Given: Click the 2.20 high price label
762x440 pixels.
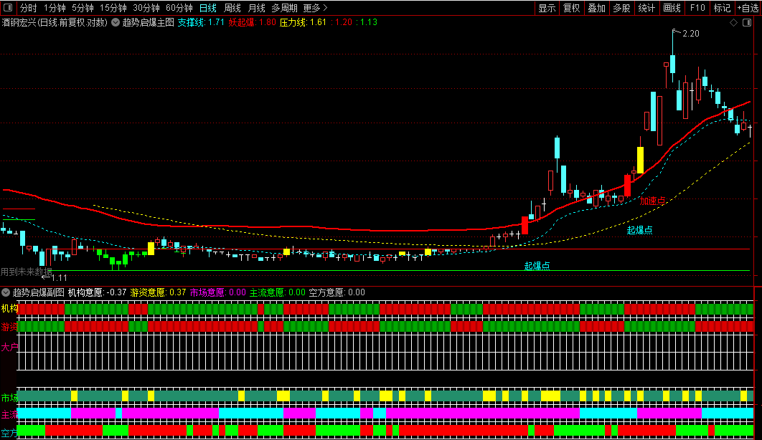Looking at the screenshot, I should [690, 34].
